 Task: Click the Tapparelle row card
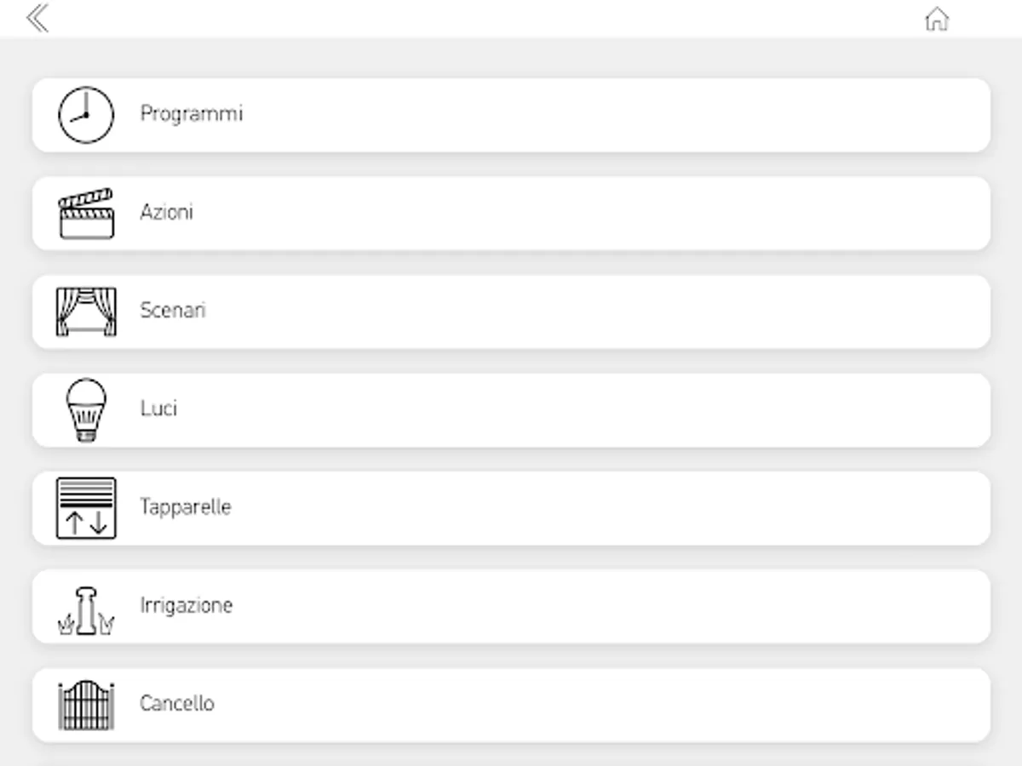point(554,508)
